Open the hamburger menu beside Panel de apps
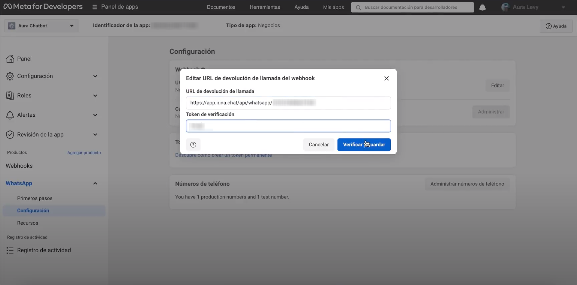577x285 pixels. [x=95, y=7]
